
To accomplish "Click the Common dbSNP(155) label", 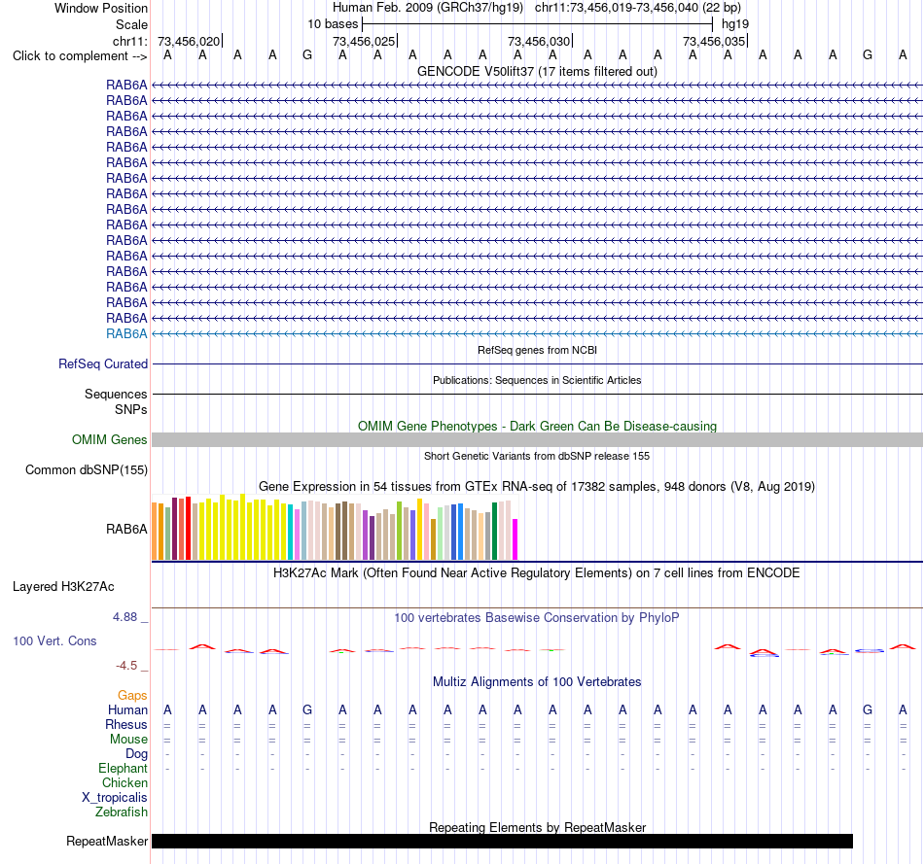I will point(86,470).
